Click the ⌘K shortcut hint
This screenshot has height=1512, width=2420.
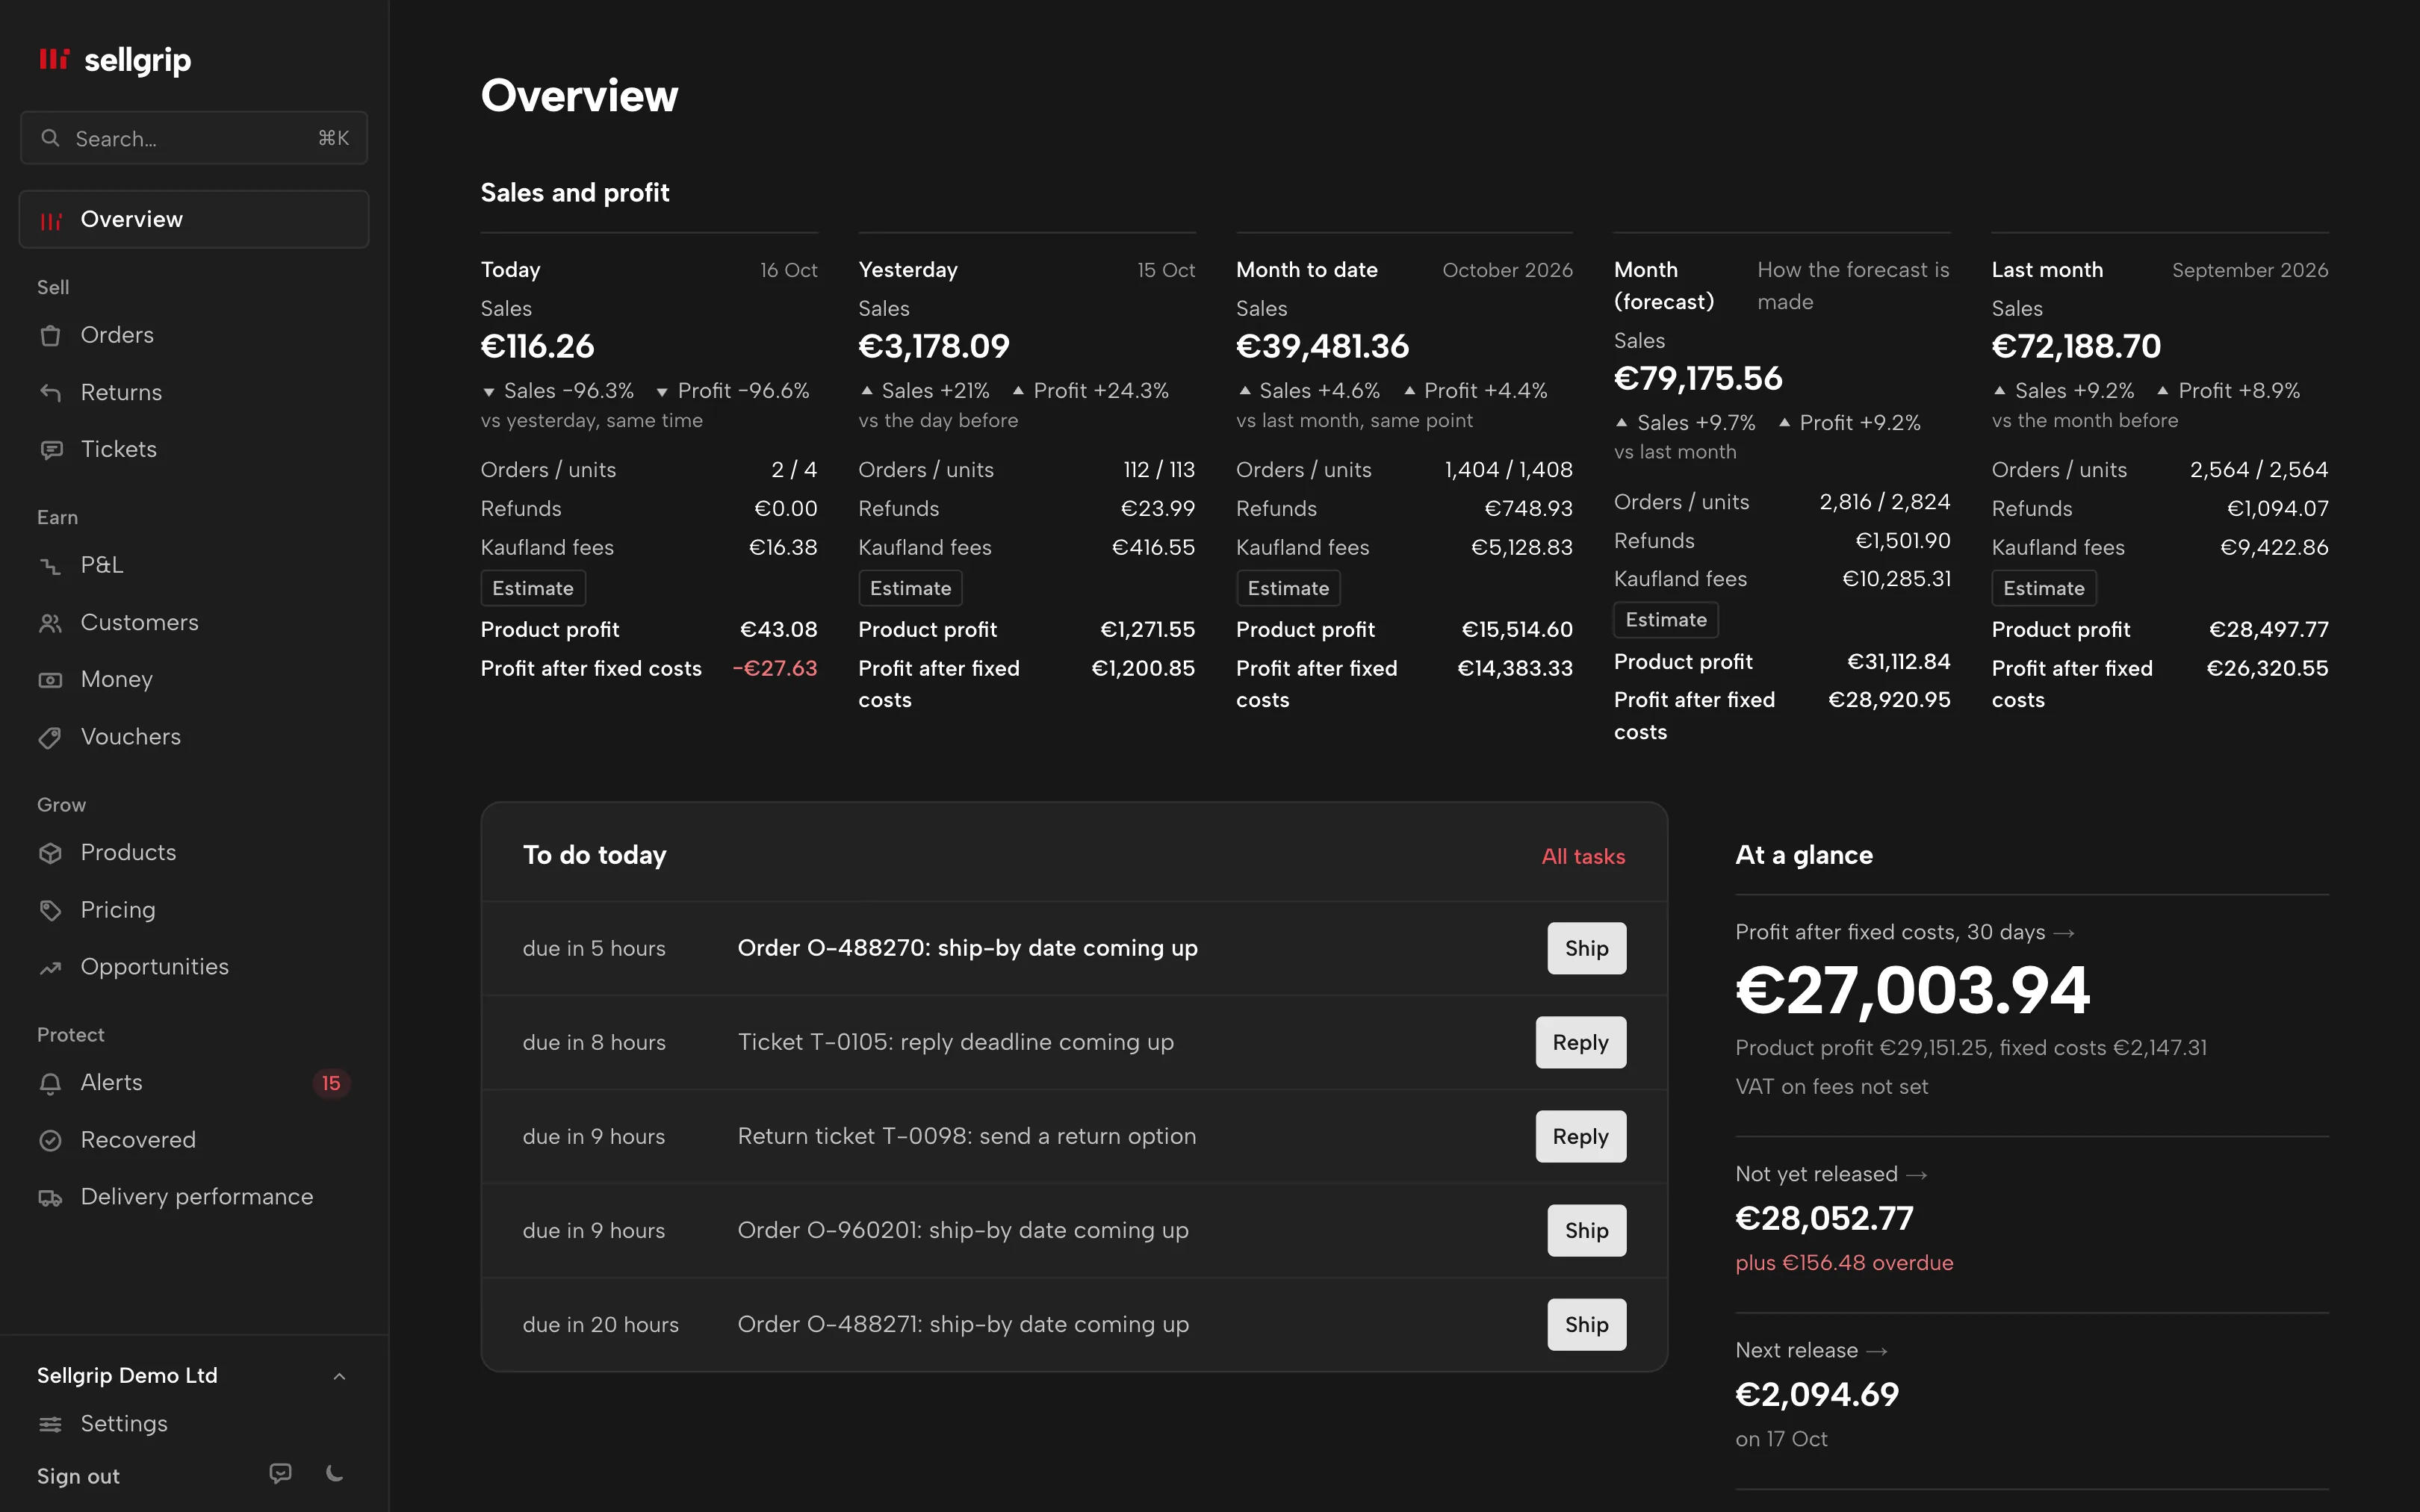[x=333, y=138]
